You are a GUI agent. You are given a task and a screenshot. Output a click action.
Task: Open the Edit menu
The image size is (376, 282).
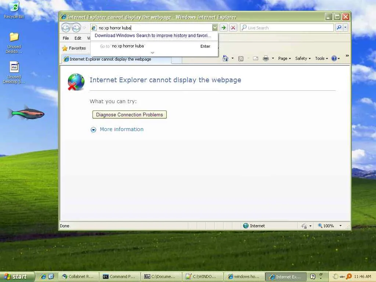coord(78,38)
